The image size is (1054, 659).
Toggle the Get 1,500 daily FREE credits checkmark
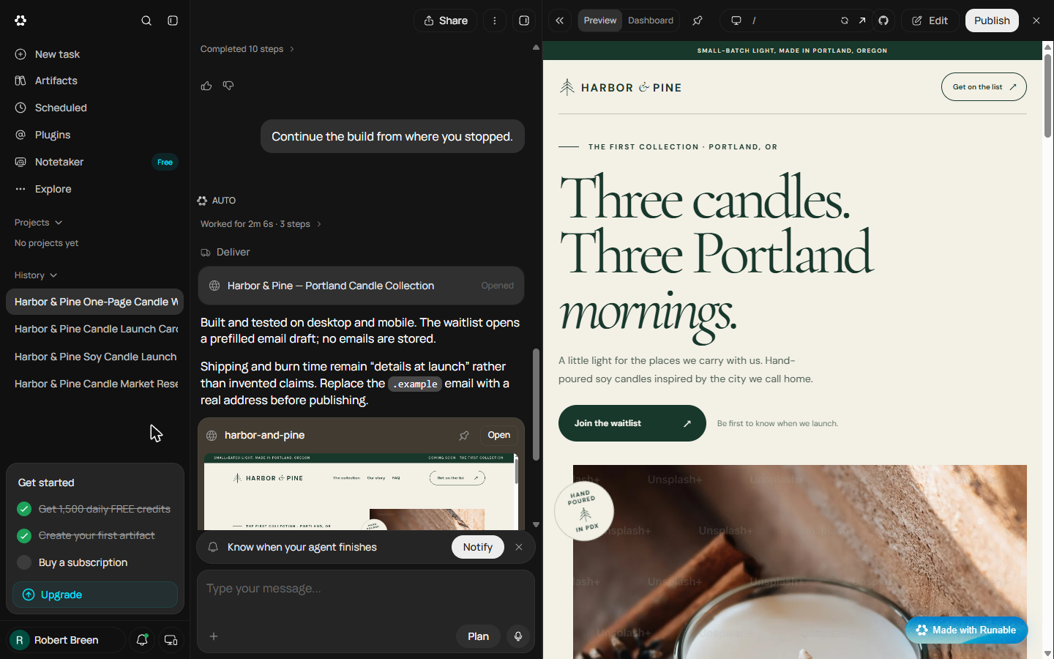tap(24, 509)
